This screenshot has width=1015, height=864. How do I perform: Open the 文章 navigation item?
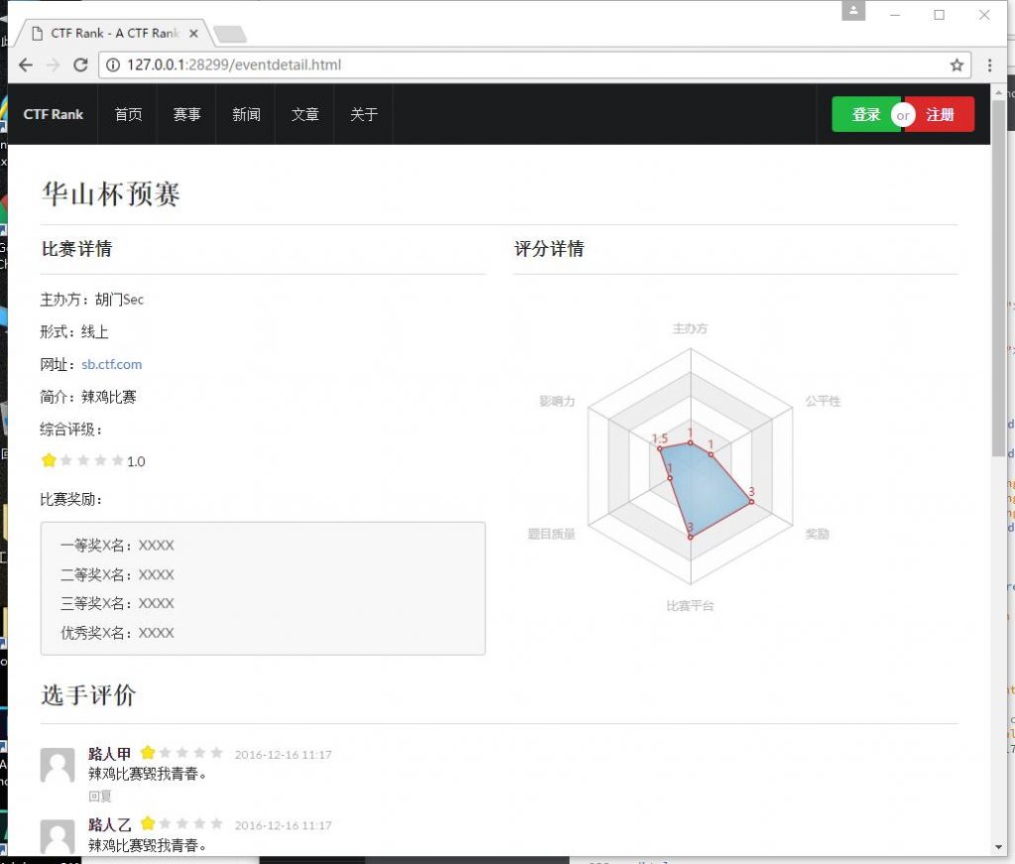pos(305,114)
